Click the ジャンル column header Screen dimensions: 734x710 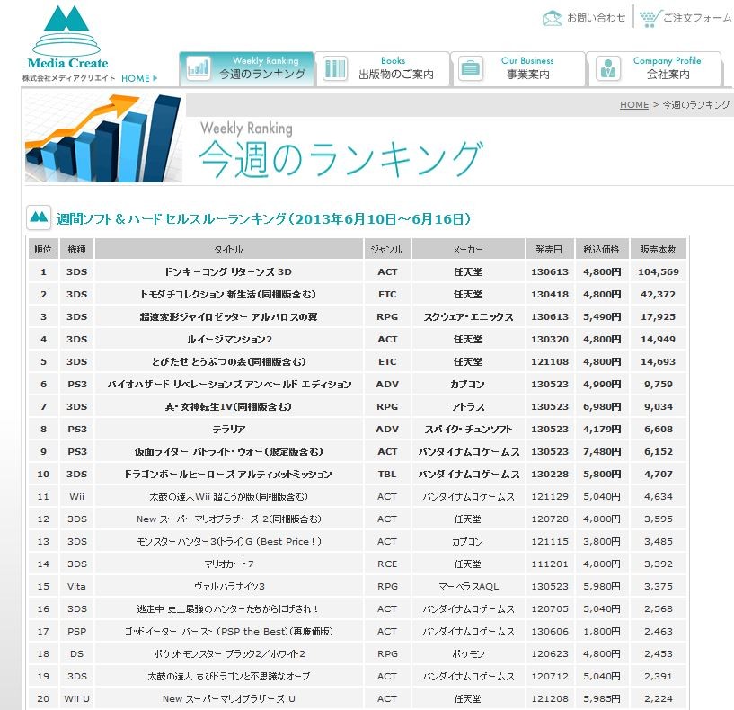pos(386,249)
